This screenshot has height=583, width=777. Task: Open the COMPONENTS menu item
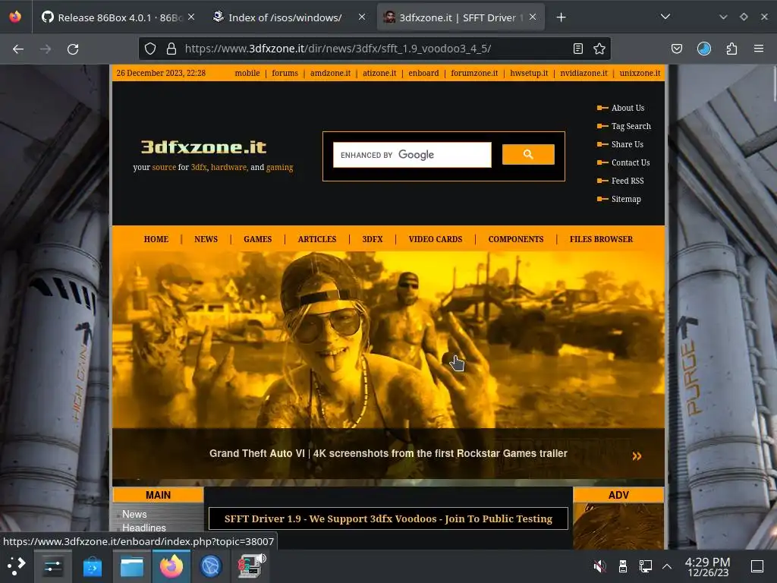point(516,239)
